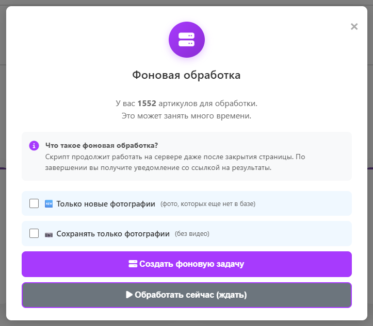This screenshot has height=326, width=373.
Task: Click server icon inside Создать фоновую задачу
Action: (133, 264)
